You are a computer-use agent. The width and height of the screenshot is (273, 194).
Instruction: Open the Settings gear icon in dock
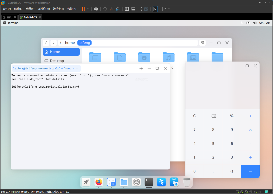(136, 182)
